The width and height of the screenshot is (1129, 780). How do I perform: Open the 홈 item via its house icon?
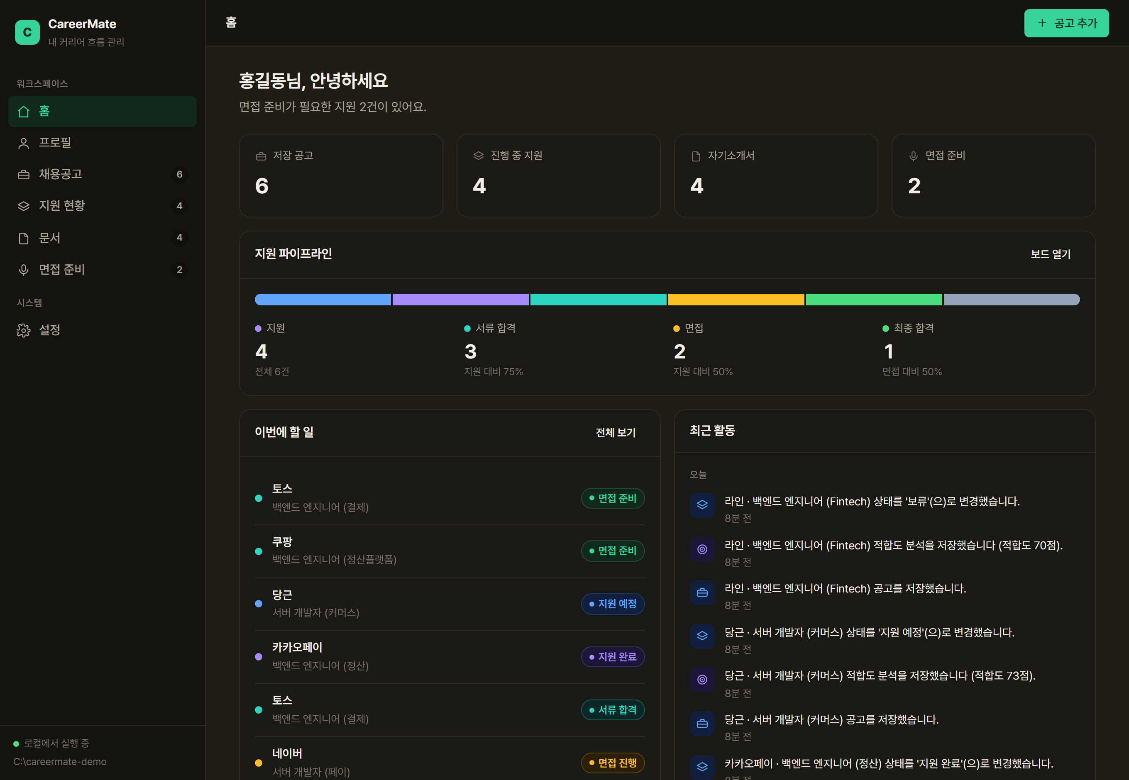[x=24, y=112]
